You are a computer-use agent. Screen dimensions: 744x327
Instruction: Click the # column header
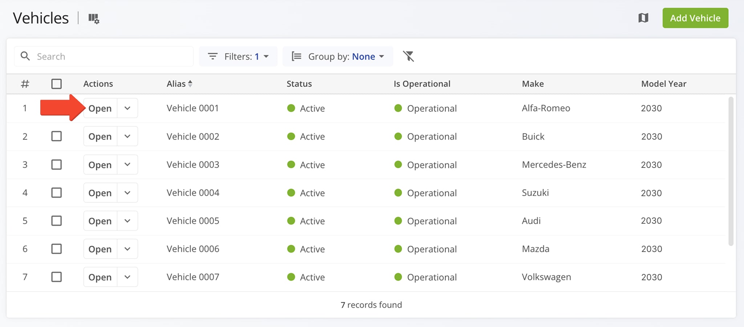(x=25, y=84)
